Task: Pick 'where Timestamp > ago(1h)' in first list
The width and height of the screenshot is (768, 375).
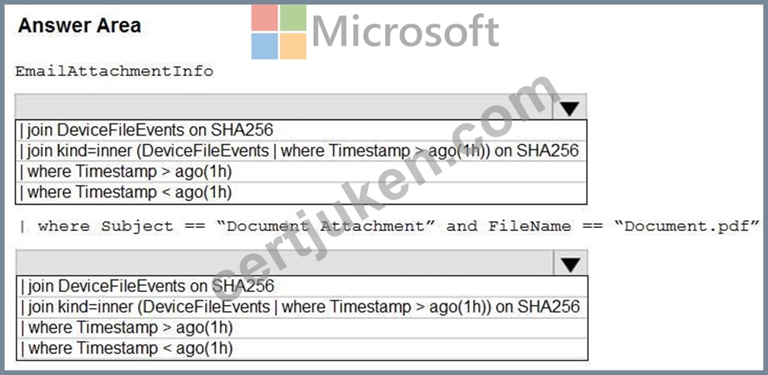Action: point(301,171)
